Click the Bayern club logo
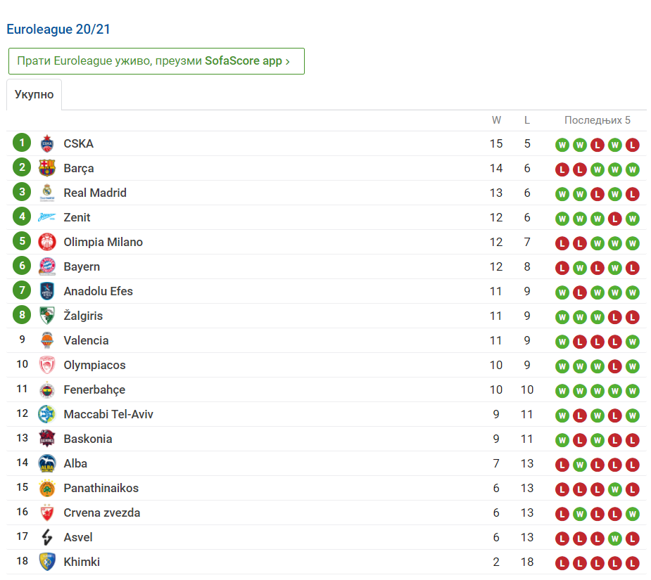The height and width of the screenshot is (580, 651). [46, 266]
